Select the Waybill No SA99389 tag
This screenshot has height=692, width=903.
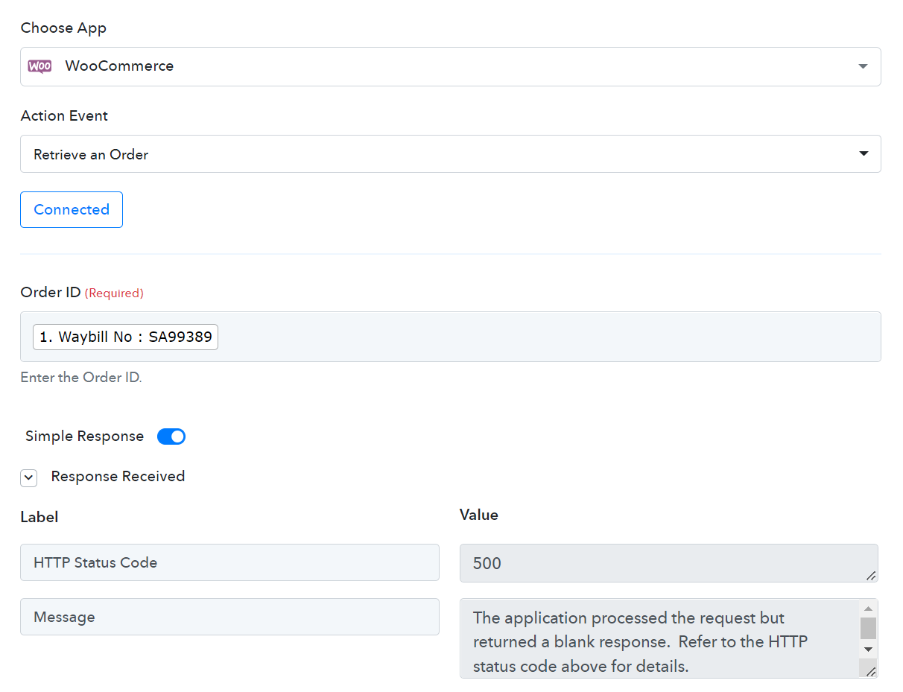tap(126, 337)
